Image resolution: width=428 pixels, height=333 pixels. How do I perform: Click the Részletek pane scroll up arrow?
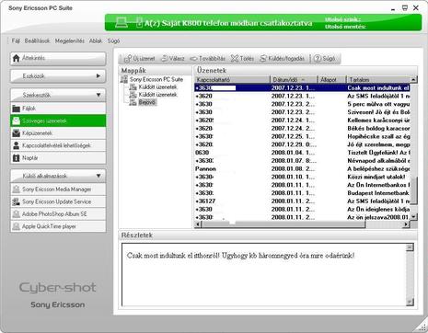[410, 247]
